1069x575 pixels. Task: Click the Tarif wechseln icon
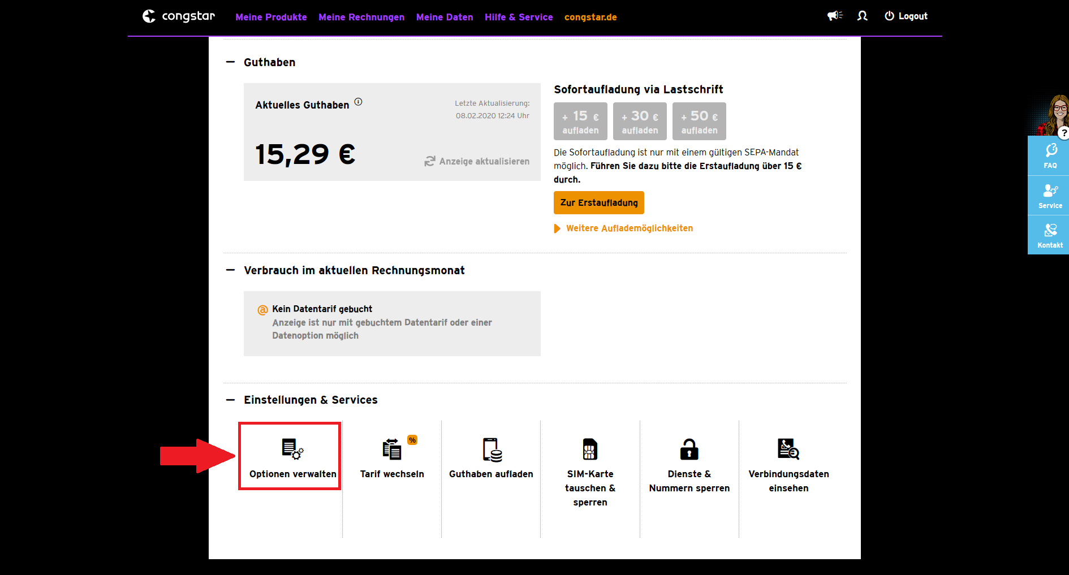point(392,449)
